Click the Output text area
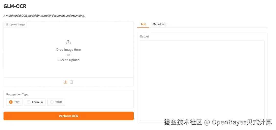Screen dimensions: 276x130 (202, 81)
